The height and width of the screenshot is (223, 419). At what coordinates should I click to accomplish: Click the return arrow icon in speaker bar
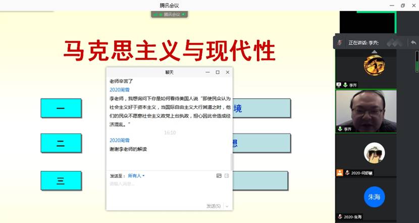coord(413,42)
